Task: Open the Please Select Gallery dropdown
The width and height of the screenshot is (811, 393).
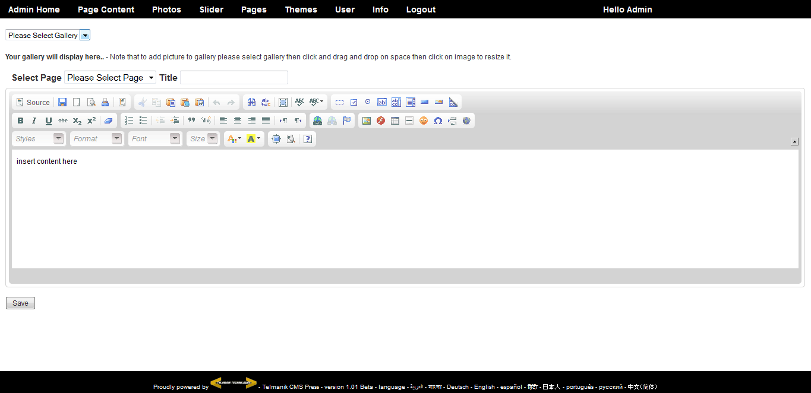Action: [x=48, y=36]
